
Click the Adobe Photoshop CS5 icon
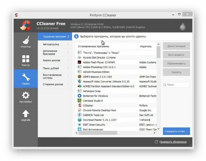click(x=79, y=67)
